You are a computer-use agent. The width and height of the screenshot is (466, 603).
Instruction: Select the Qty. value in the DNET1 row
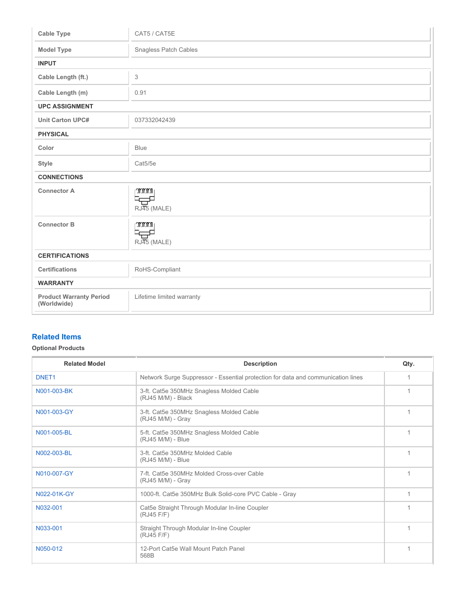point(409,377)
